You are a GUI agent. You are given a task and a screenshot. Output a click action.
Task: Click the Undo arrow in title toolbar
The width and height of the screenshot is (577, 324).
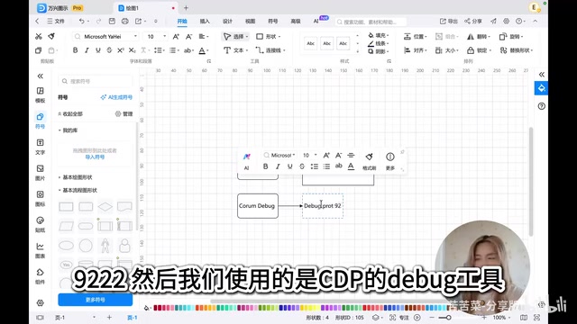click(x=82, y=22)
